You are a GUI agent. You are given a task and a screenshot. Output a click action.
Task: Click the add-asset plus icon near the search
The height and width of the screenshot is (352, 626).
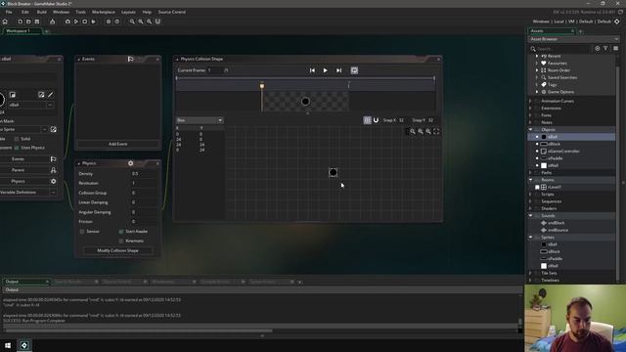pyautogui.click(x=598, y=48)
